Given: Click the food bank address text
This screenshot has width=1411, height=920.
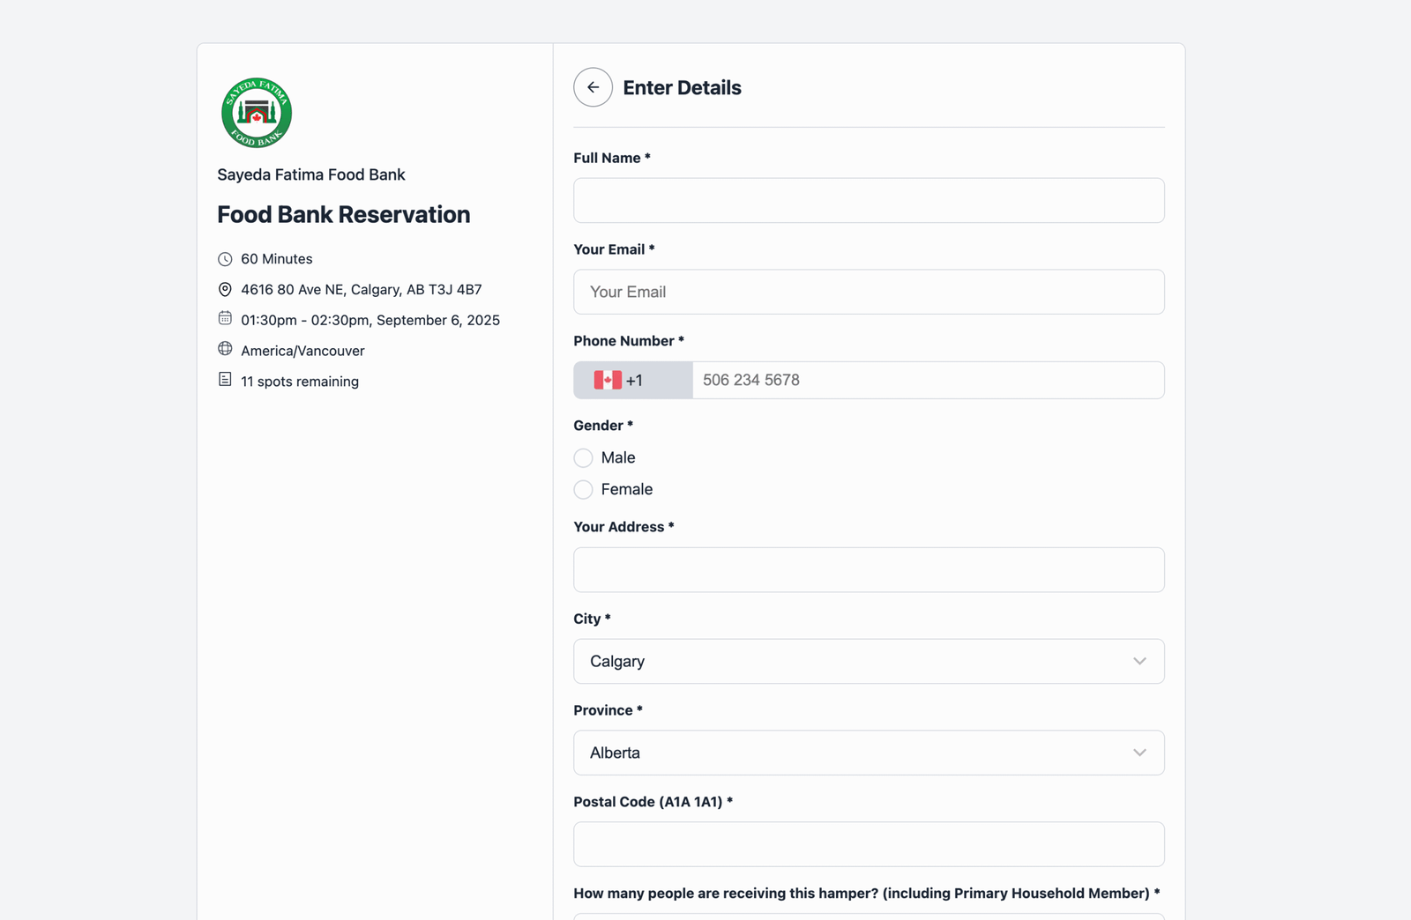Looking at the screenshot, I should pyautogui.click(x=361, y=290).
